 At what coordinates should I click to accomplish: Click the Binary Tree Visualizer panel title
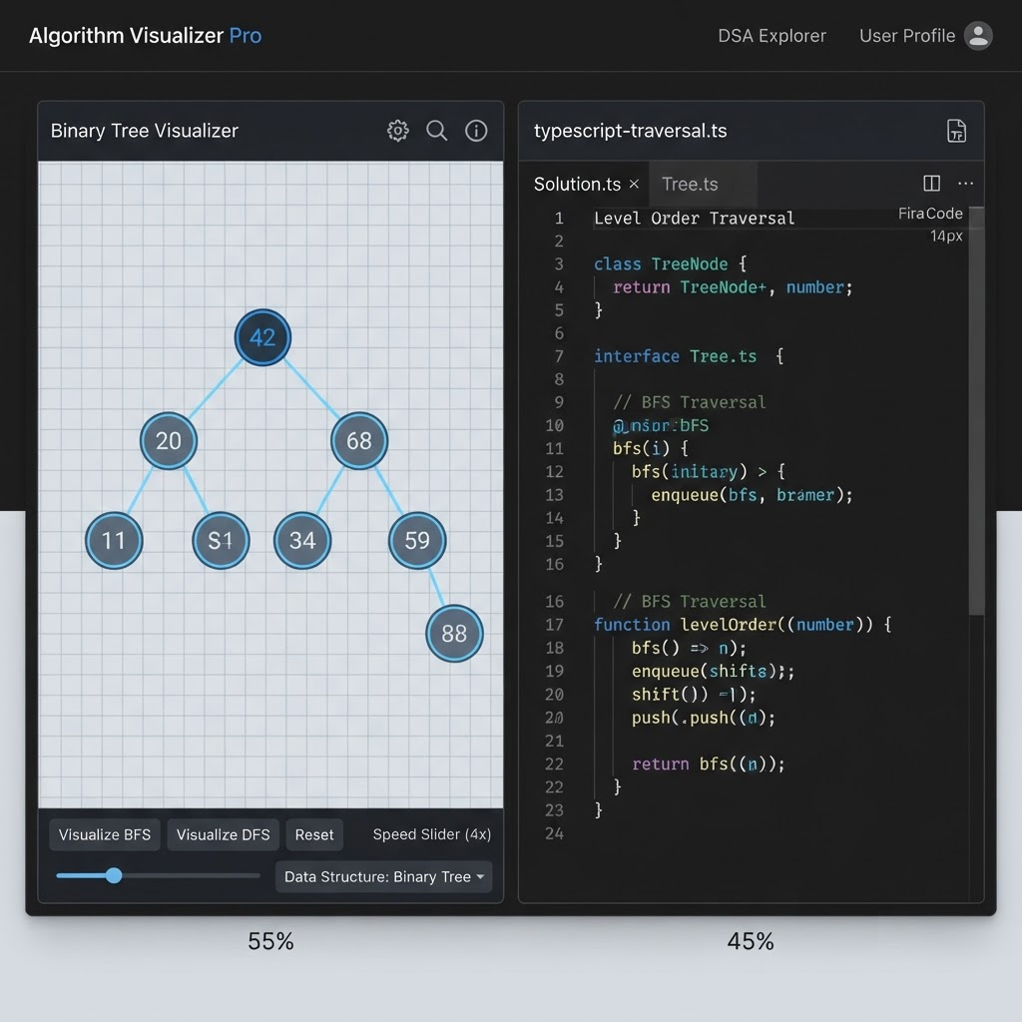tap(144, 131)
